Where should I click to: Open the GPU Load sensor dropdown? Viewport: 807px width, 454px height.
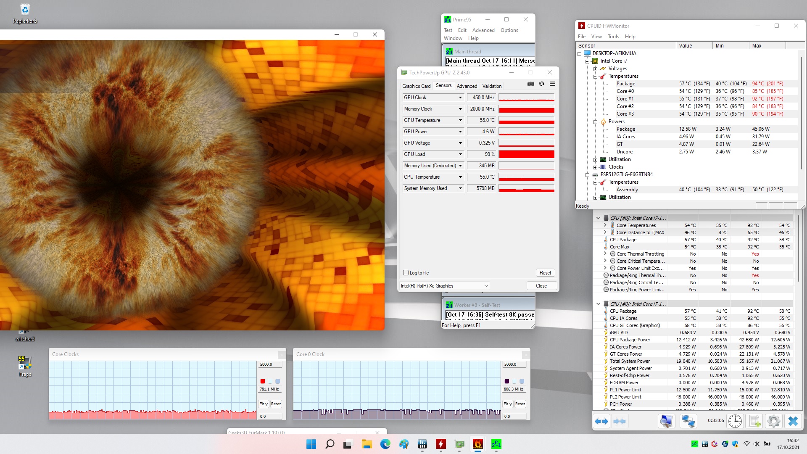pyautogui.click(x=460, y=154)
